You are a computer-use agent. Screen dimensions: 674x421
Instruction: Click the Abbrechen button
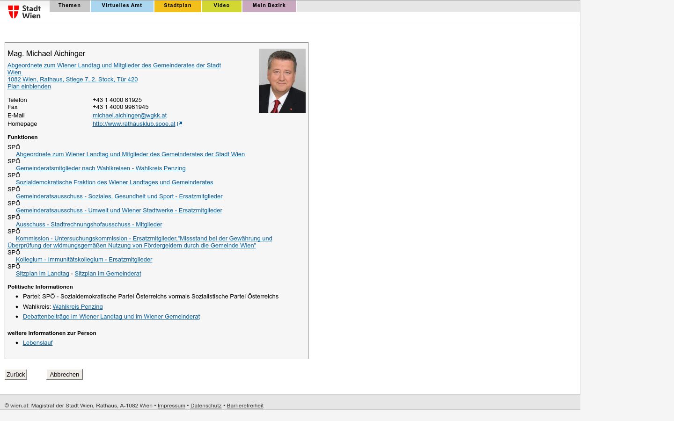(65, 375)
